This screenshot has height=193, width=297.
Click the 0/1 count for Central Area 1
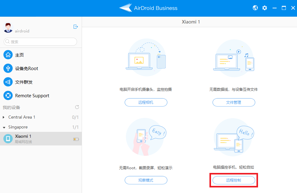(x=75, y=117)
